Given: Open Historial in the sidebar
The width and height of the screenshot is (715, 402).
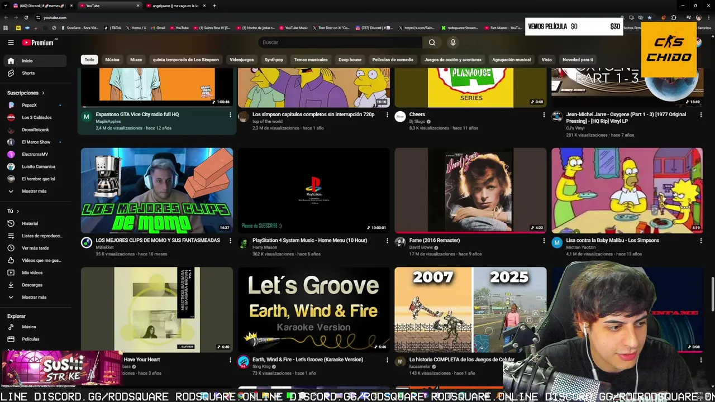Looking at the screenshot, I should point(36,223).
